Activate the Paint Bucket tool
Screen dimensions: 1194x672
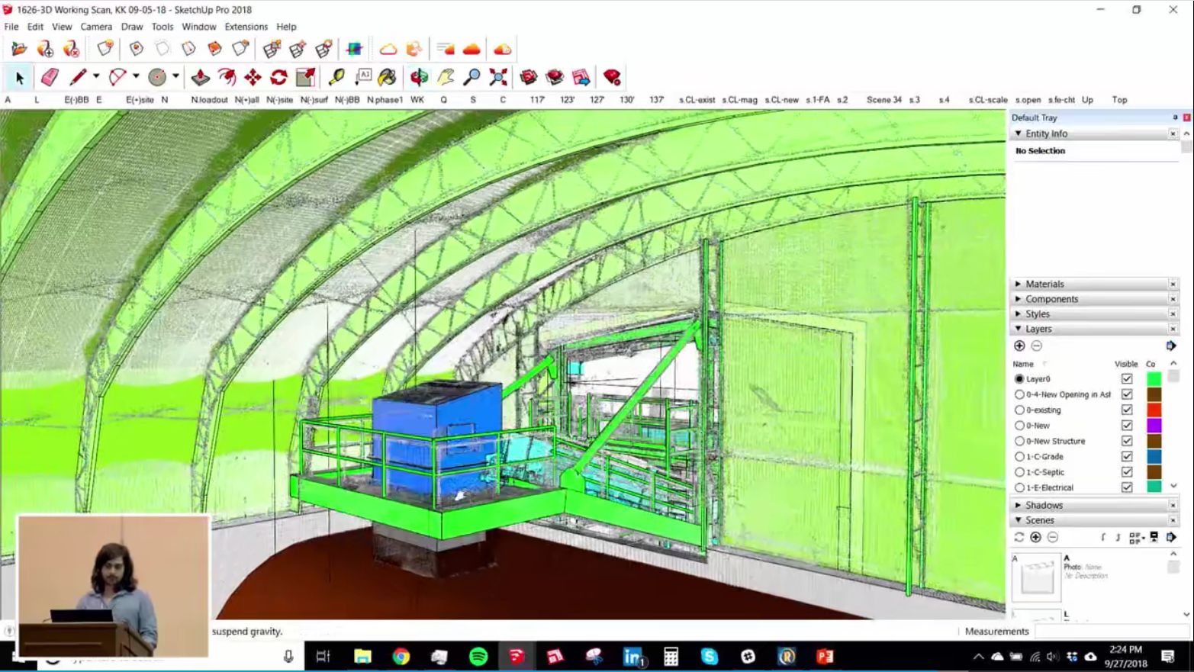click(387, 77)
